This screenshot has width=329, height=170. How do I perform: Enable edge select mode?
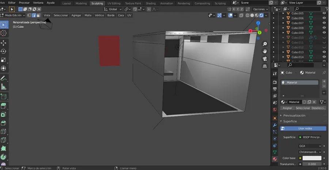34,15
